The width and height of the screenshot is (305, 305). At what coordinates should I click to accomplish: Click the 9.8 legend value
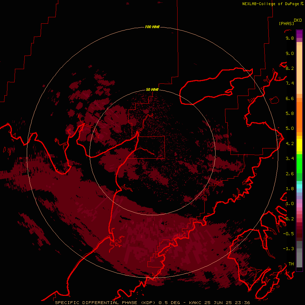290,38
